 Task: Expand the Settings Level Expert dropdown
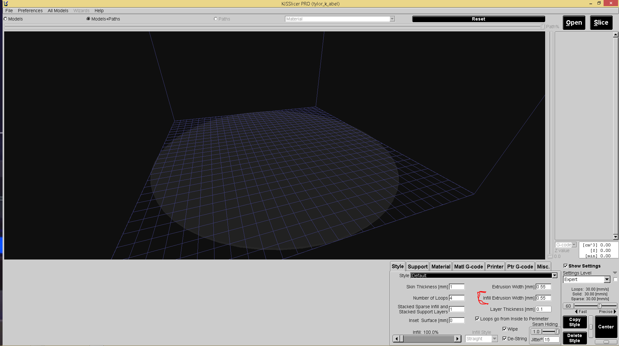[x=606, y=280]
